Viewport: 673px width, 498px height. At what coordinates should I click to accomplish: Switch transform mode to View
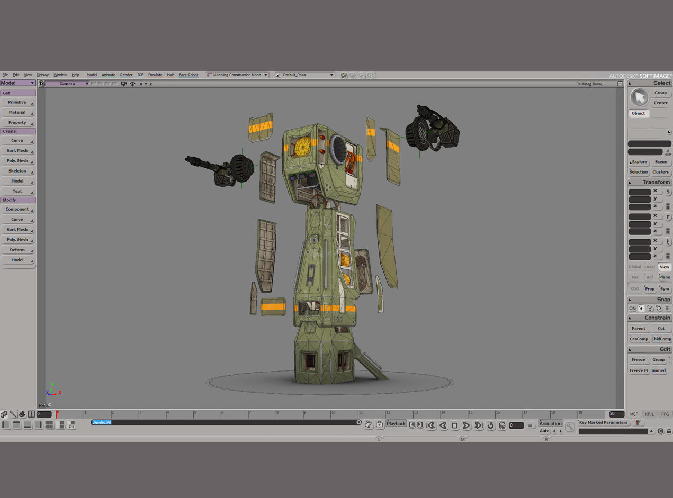point(664,267)
